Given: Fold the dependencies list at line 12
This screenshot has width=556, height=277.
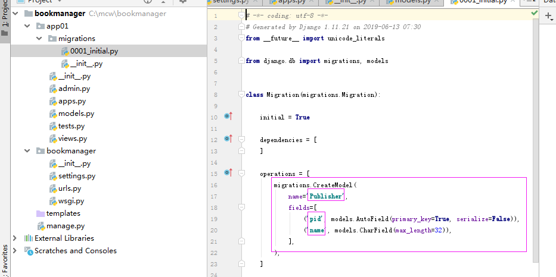Looking at the screenshot, I should pyautogui.click(x=241, y=140).
